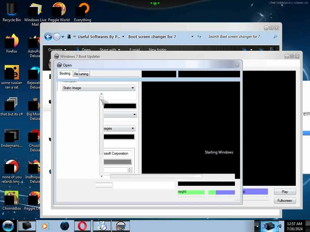Click the clock showing 12:57 AM
This screenshot has height=232, width=310.
294,224
